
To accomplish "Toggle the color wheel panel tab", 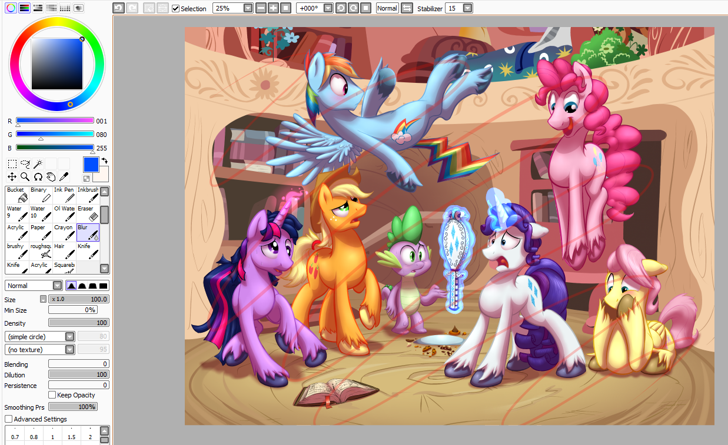I will click(x=11, y=8).
